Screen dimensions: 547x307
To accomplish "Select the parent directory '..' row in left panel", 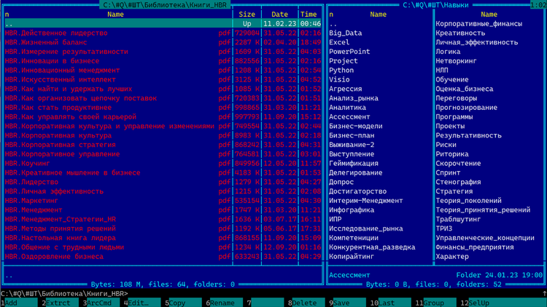I will click(x=163, y=24).
